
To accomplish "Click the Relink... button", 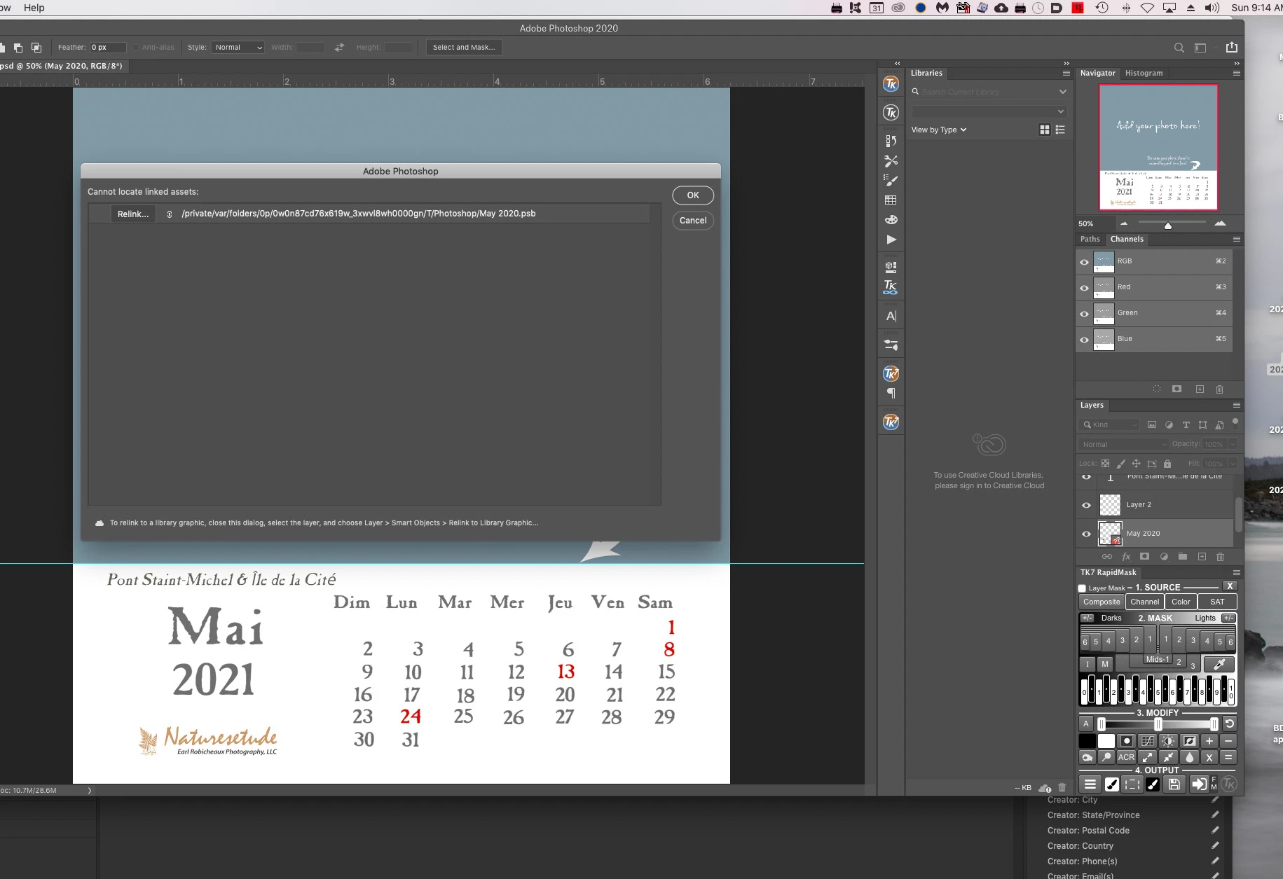I will [x=133, y=214].
